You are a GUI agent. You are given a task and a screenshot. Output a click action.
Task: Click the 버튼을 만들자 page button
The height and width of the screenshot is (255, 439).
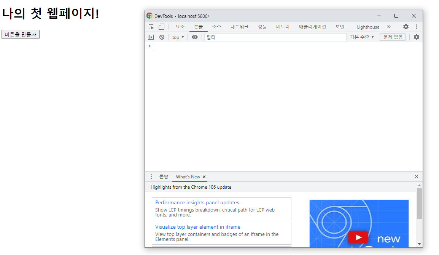point(21,35)
